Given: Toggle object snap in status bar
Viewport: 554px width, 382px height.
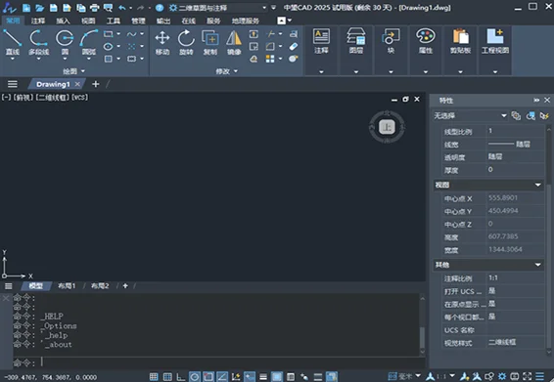Looking at the screenshot, I should [x=208, y=377].
